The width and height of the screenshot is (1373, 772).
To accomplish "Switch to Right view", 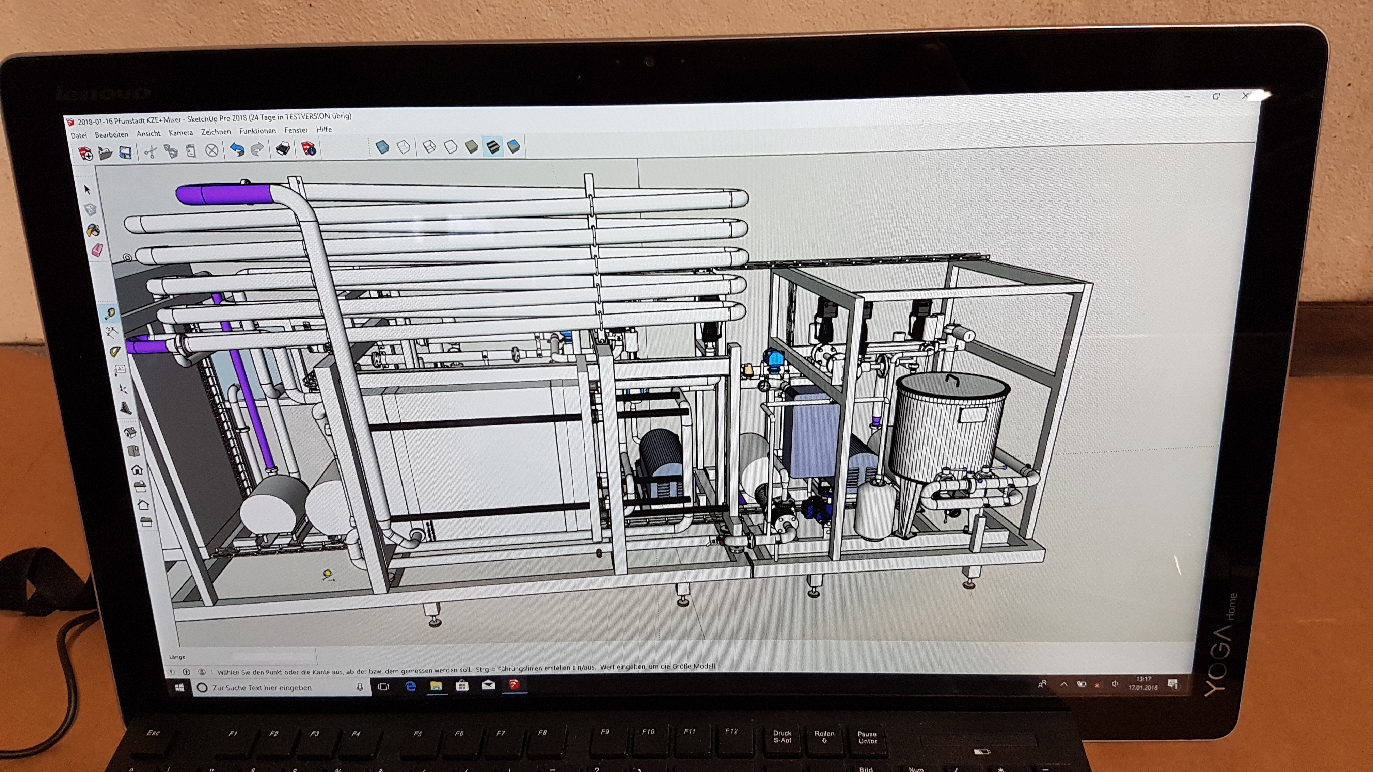I will click(140, 486).
